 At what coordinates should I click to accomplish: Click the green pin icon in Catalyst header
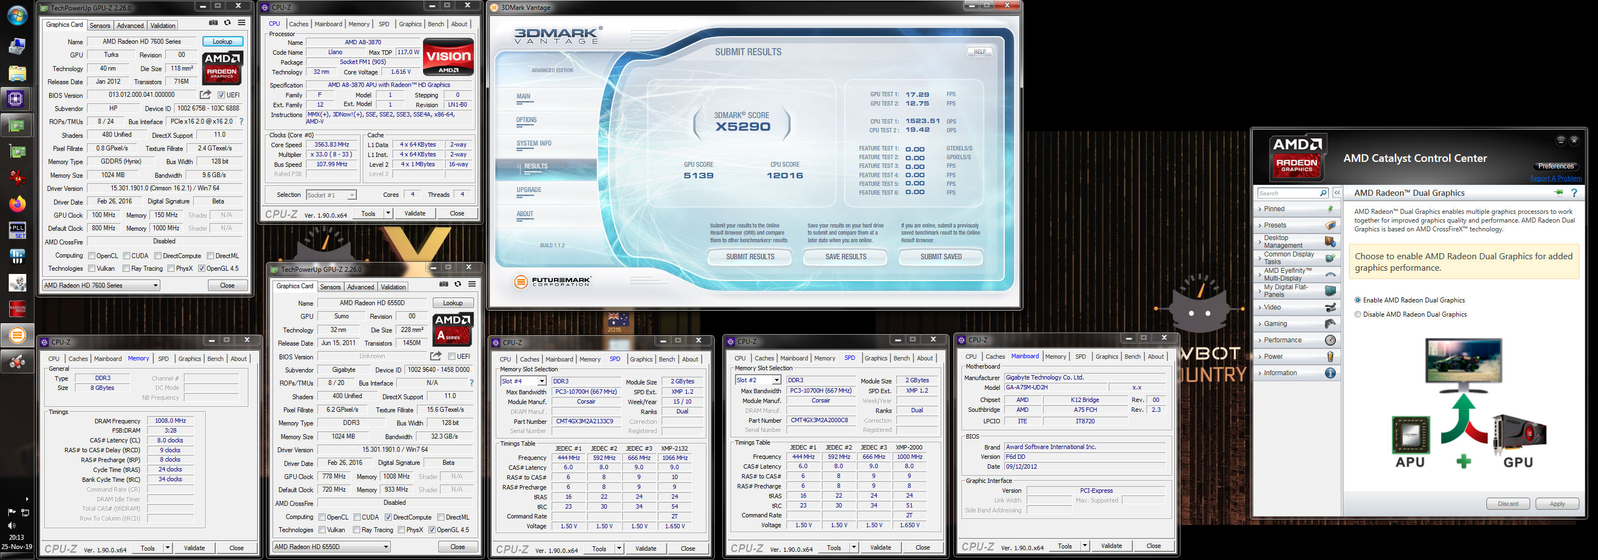(x=1559, y=193)
